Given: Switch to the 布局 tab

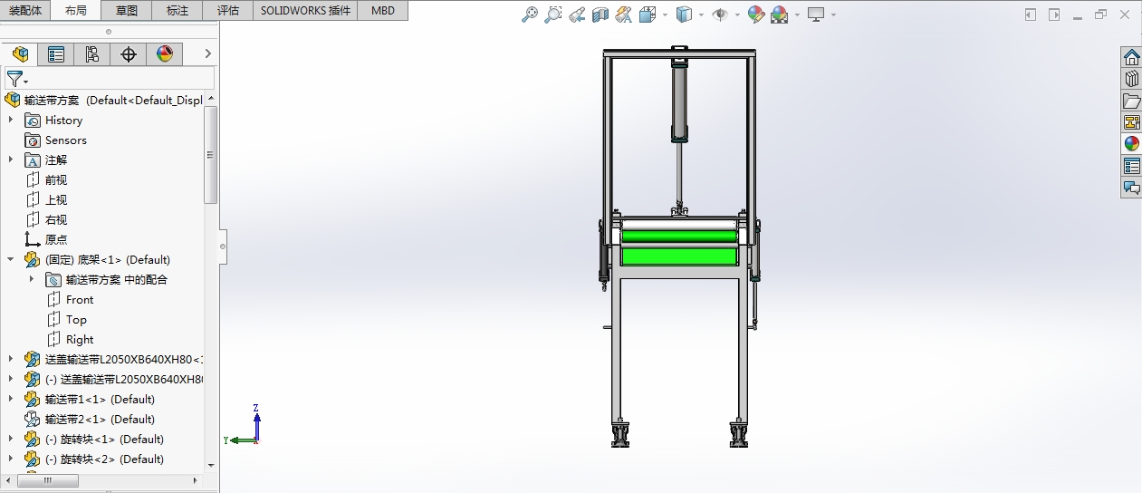Looking at the screenshot, I should (76, 11).
